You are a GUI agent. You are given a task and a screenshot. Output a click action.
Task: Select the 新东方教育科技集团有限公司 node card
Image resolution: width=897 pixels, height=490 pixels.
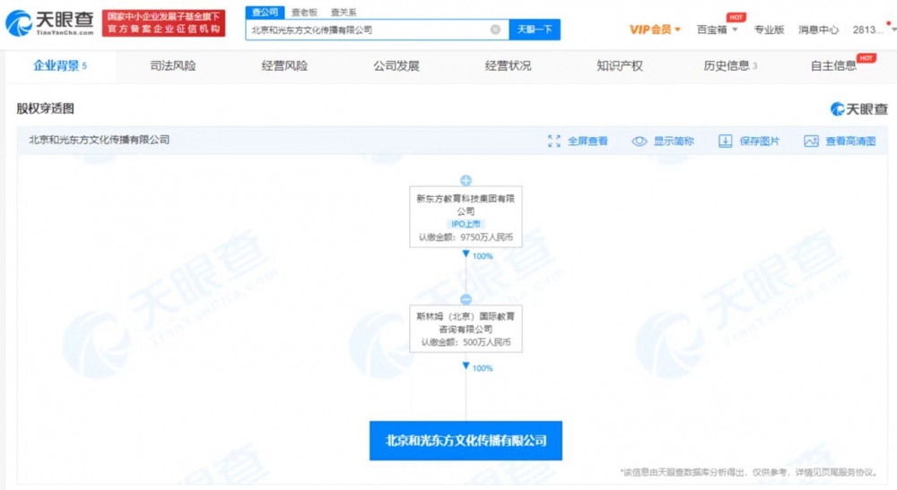point(466,217)
